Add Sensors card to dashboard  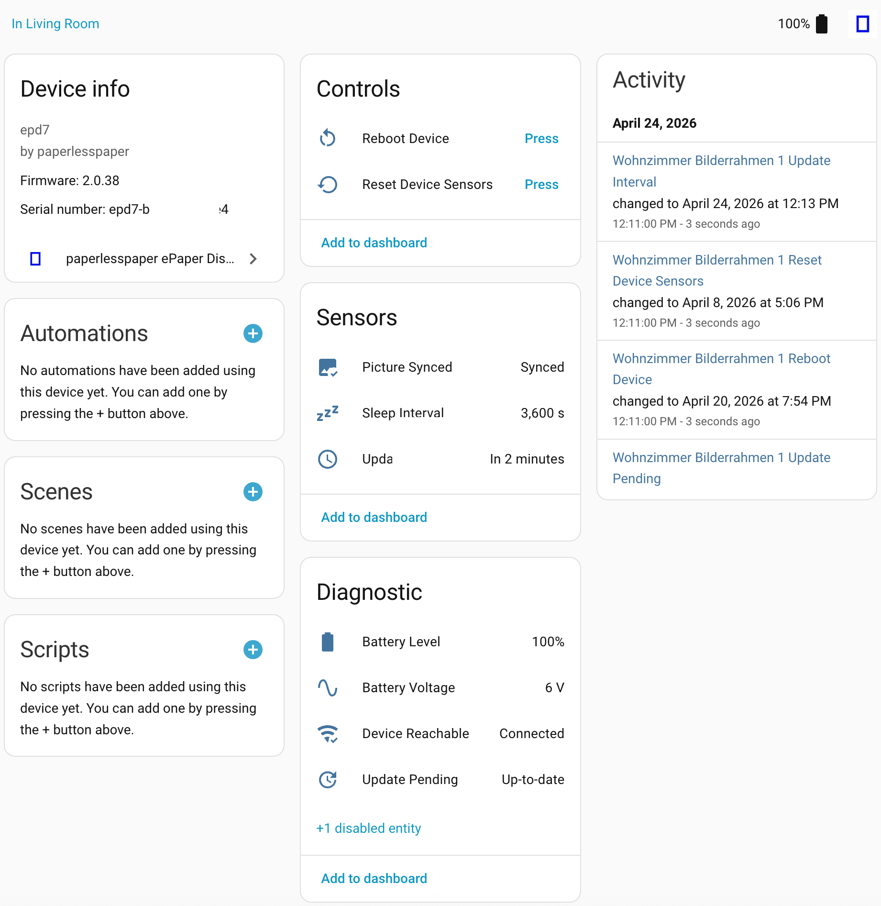pyautogui.click(x=374, y=517)
